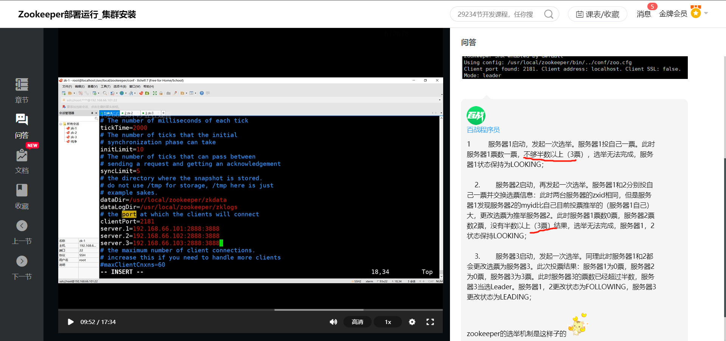Image resolution: width=726 pixels, height=341 pixels.
Task: Open Xshell 选项卡(B) menu
Action: click(x=120, y=86)
